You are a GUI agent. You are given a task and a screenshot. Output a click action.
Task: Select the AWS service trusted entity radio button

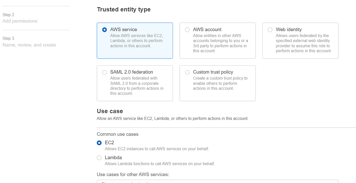click(104, 29)
